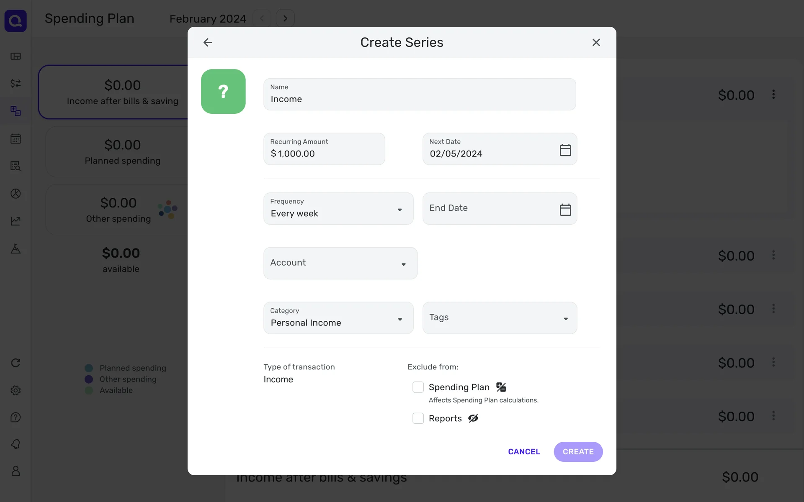804x502 pixels.
Task: Click the green question mark series icon
Action: (223, 91)
